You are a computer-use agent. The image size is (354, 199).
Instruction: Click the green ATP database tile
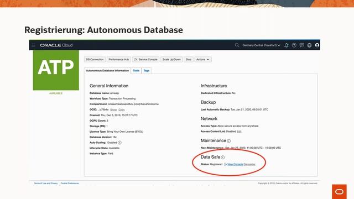pyautogui.click(x=56, y=70)
